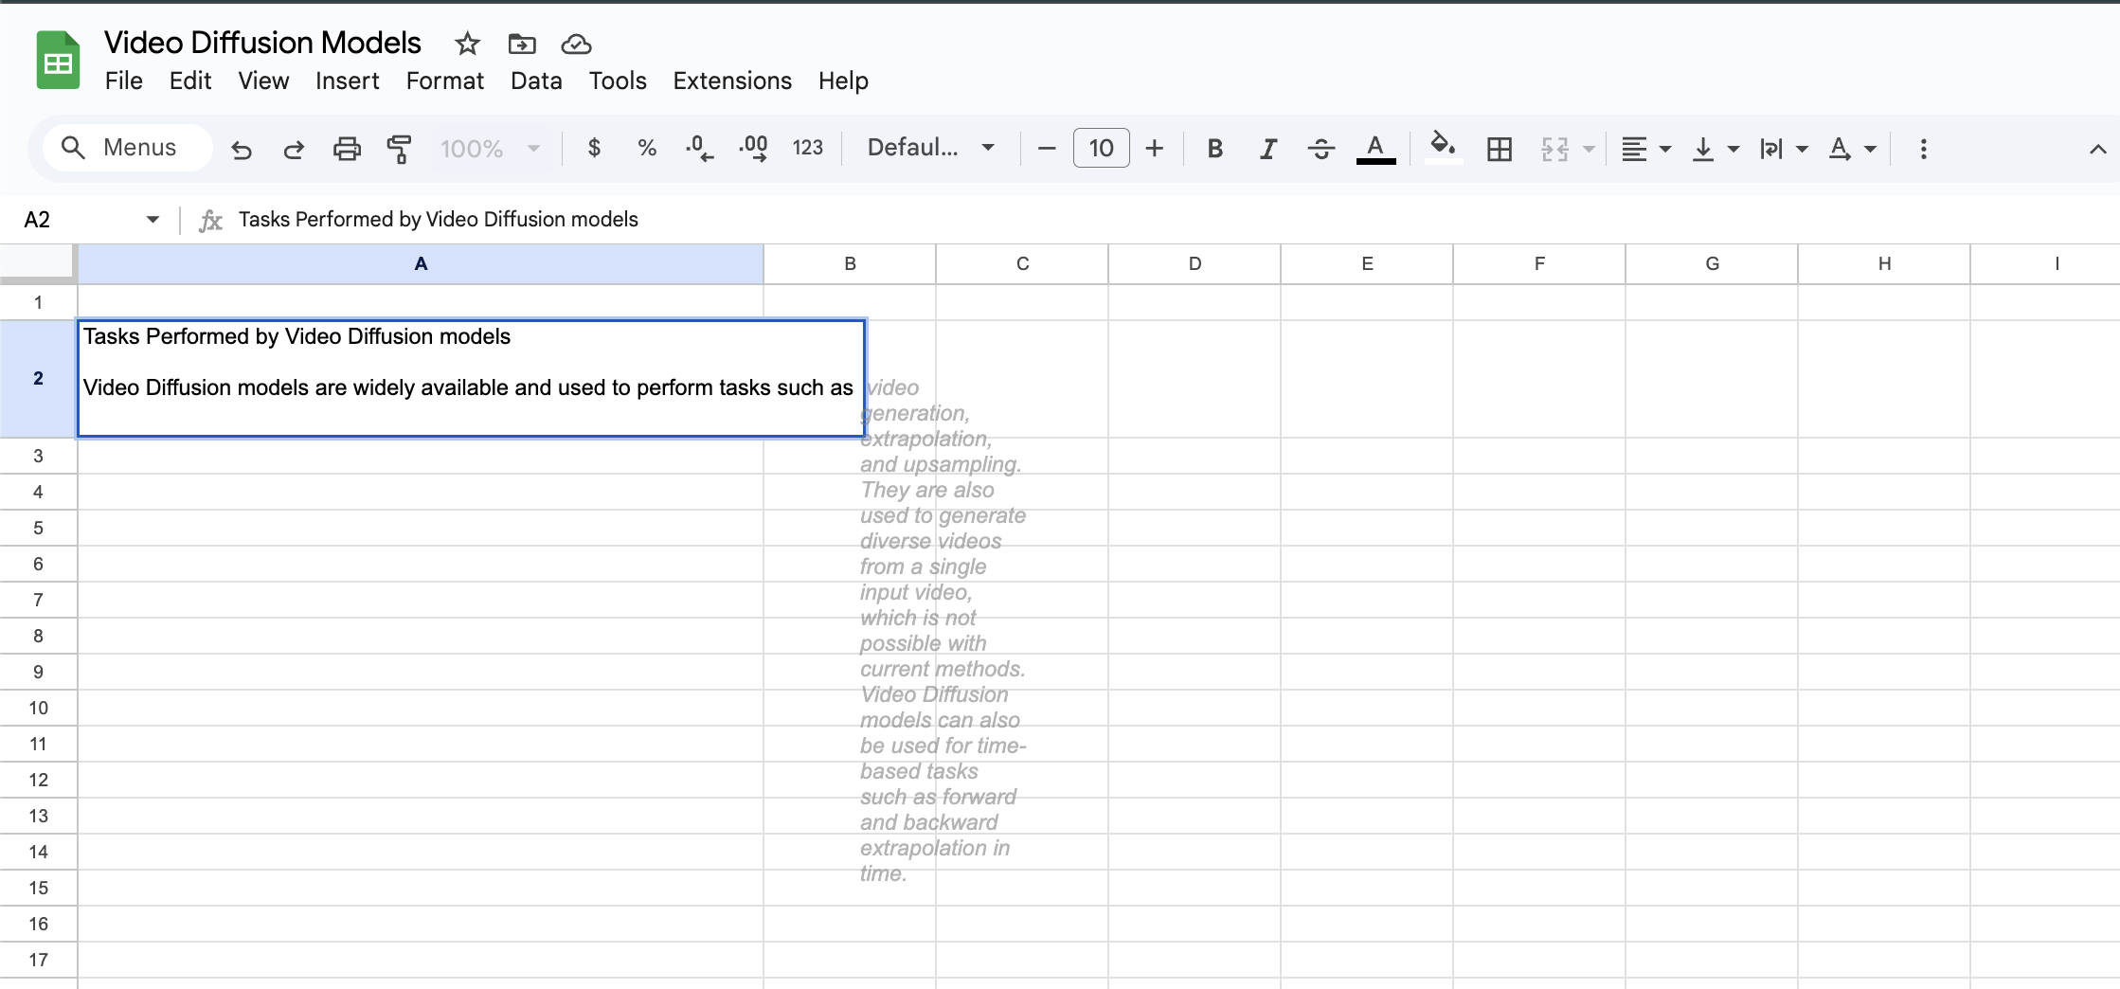Click the Redo arrow icon
2120x989 pixels.
click(294, 149)
